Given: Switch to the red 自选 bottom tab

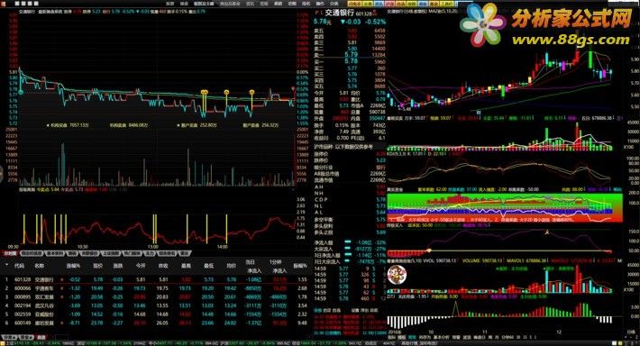Looking at the screenshot, I should 41,337.
